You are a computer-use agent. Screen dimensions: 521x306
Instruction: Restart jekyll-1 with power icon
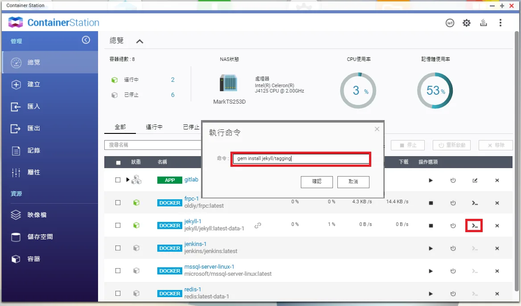[453, 226]
